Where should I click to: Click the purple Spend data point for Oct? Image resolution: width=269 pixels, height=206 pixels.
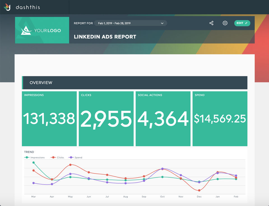(x=163, y=169)
